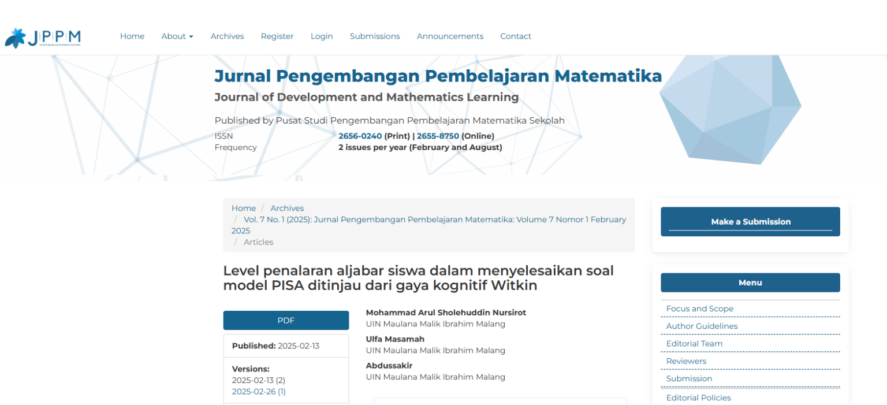Screen dimensions: 887x405
Task: Expand the About dropdown menu
Action: [177, 36]
